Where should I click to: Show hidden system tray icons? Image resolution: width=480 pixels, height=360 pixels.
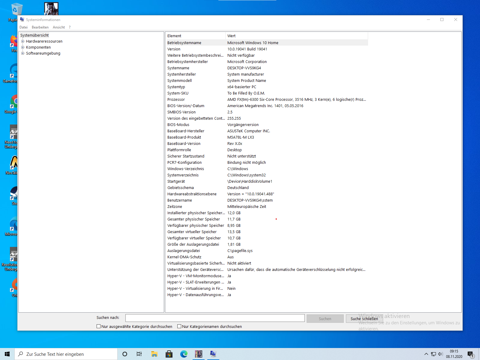pyautogui.click(x=426, y=354)
